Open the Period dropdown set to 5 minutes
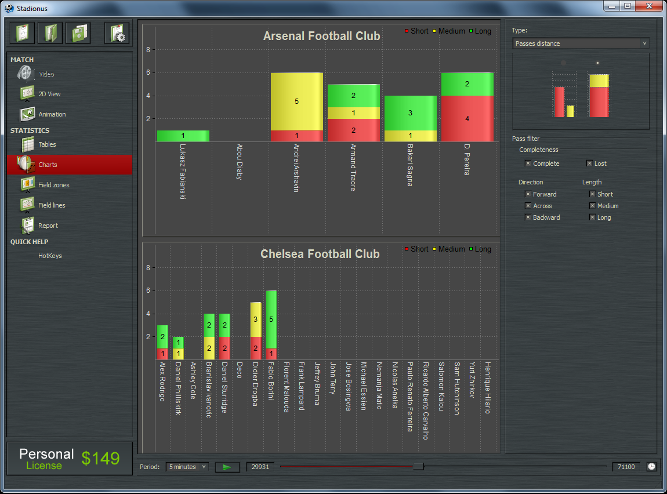 click(187, 467)
